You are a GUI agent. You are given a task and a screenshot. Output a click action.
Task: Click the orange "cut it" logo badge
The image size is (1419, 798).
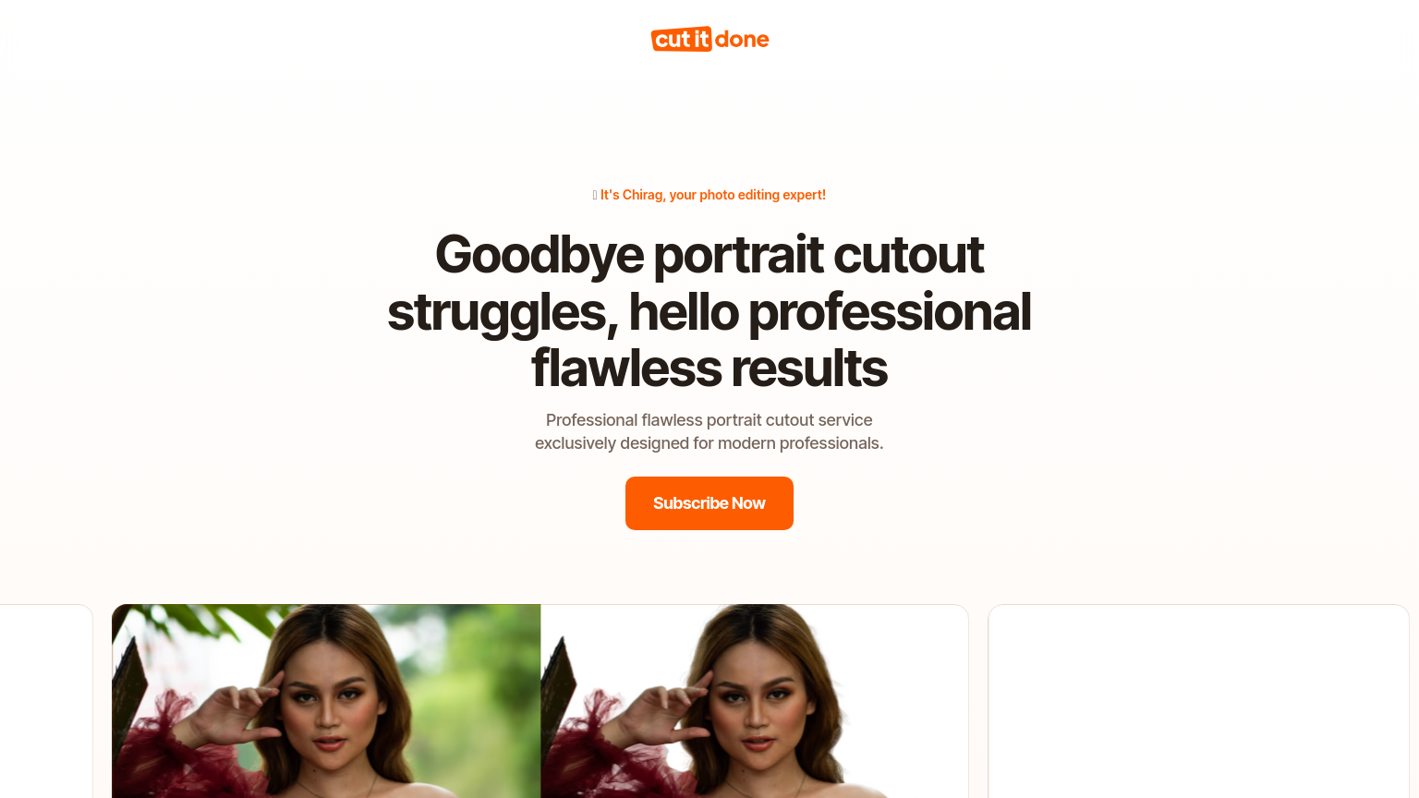pos(682,39)
